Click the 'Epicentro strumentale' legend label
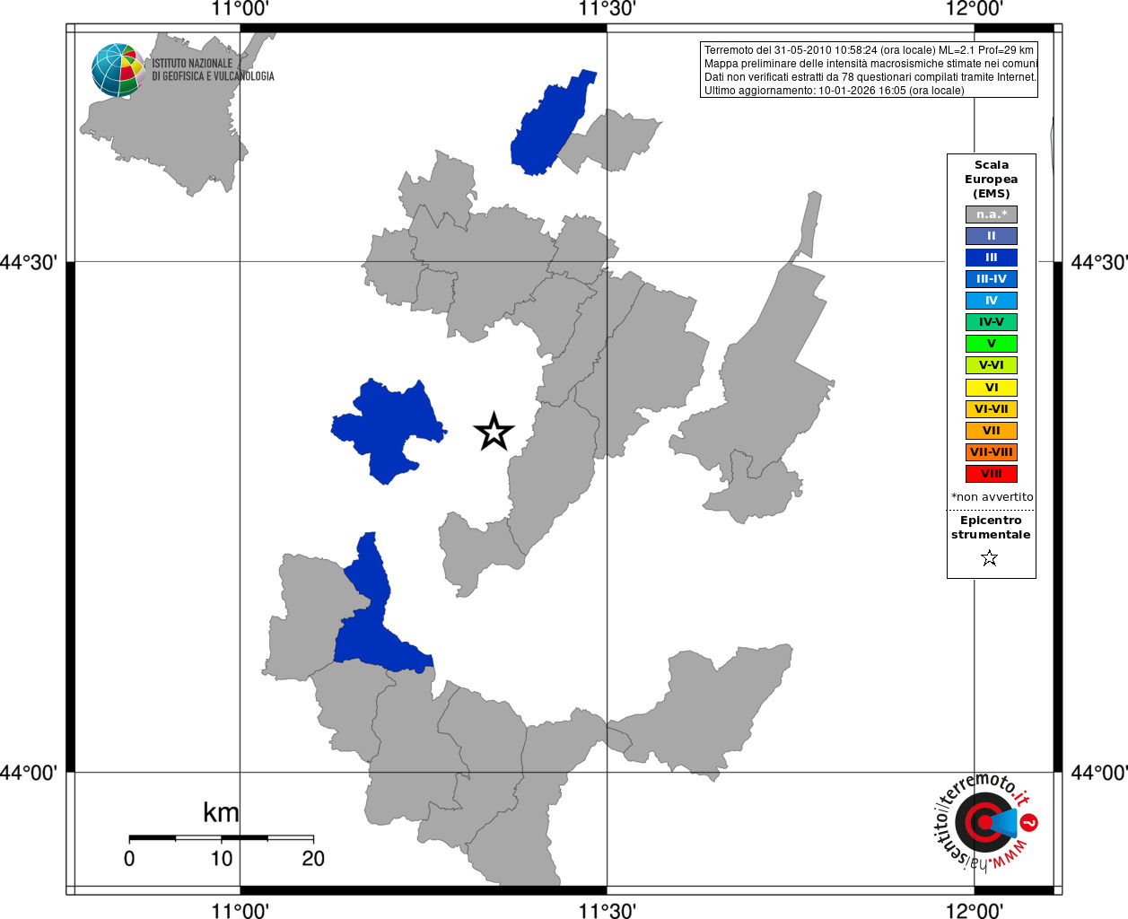The height and width of the screenshot is (919, 1128). (x=991, y=528)
